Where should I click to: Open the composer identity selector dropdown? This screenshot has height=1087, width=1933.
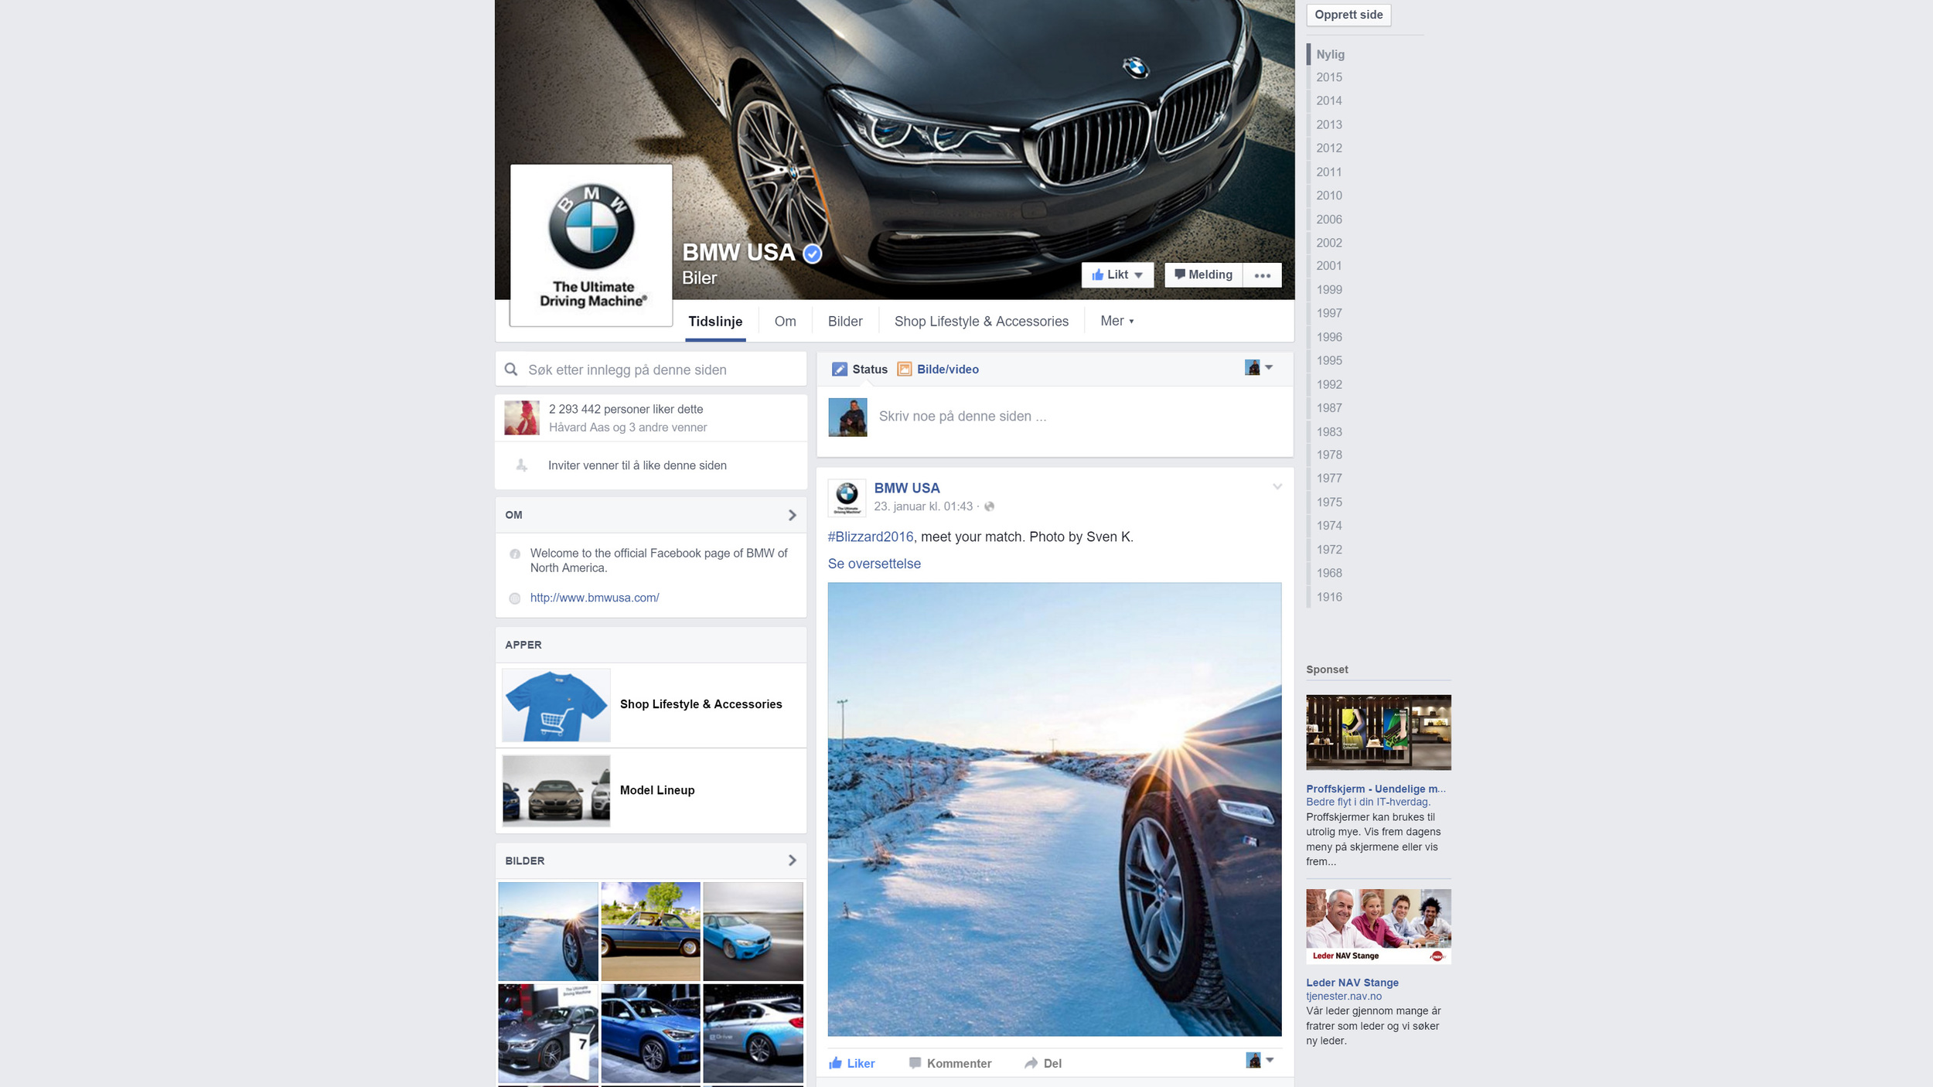coord(1259,368)
